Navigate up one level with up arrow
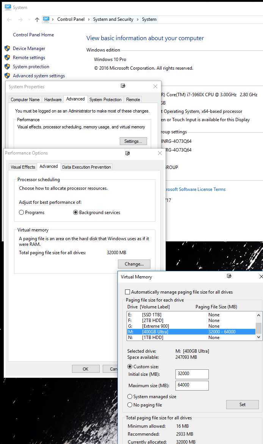 (37, 20)
